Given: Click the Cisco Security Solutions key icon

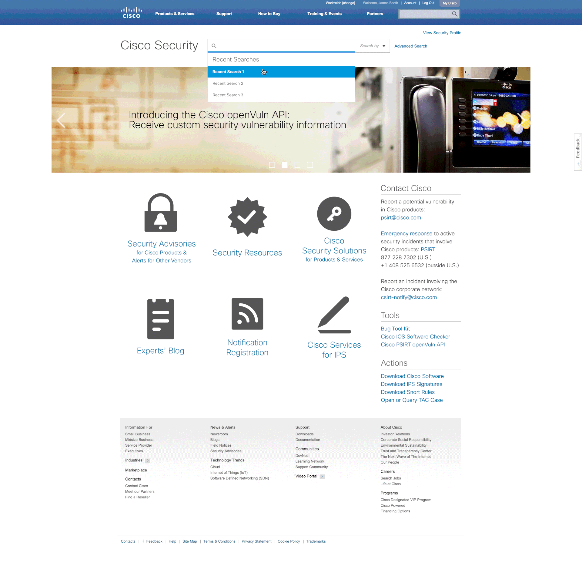Looking at the screenshot, I should [334, 214].
